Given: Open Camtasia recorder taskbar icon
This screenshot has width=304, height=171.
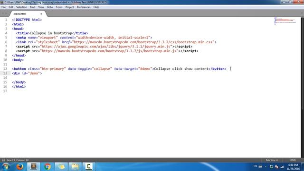Looking at the screenshot, I should tap(89, 167).
